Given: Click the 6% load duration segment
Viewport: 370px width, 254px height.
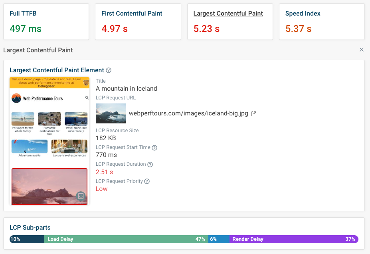Looking at the screenshot, I should click(x=219, y=239).
